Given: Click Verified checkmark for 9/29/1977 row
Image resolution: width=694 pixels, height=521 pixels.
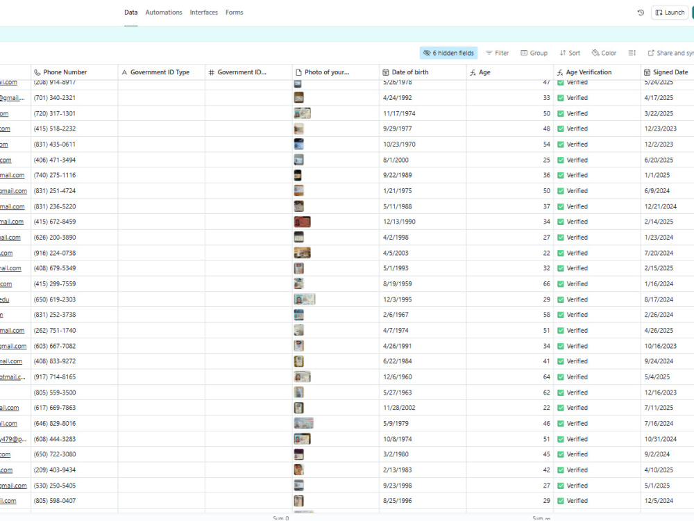Looking at the screenshot, I should click(x=561, y=129).
